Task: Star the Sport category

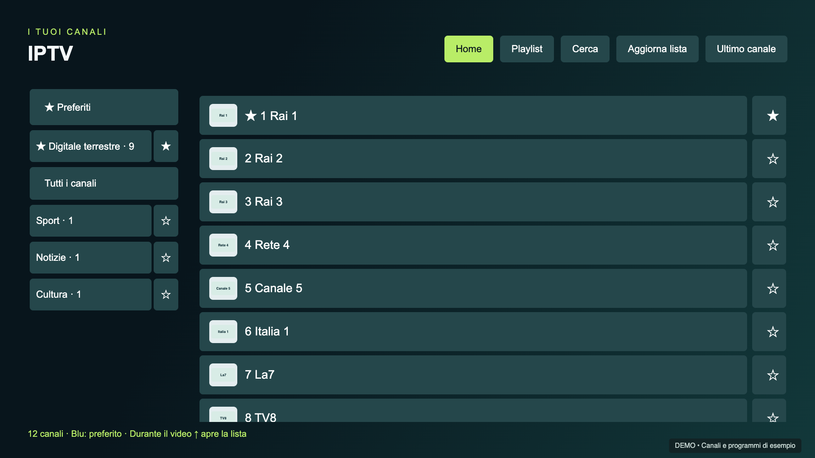Action: [x=166, y=221]
